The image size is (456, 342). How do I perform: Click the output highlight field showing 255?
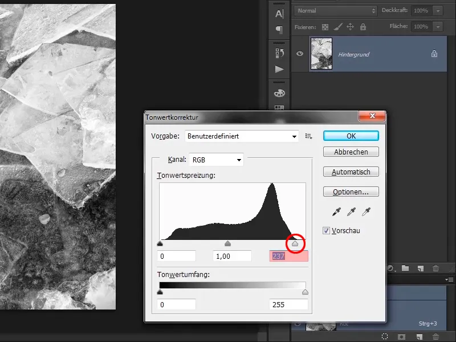coord(289,304)
